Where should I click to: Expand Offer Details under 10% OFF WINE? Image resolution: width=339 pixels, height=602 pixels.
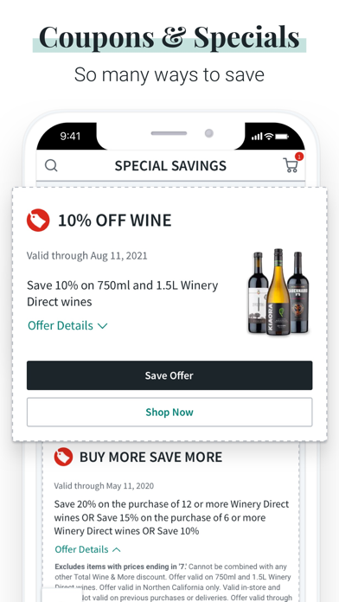(x=67, y=325)
